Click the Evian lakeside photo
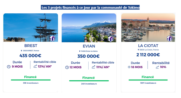The width and height of the screenshot is (181, 98). pos(89,28)
